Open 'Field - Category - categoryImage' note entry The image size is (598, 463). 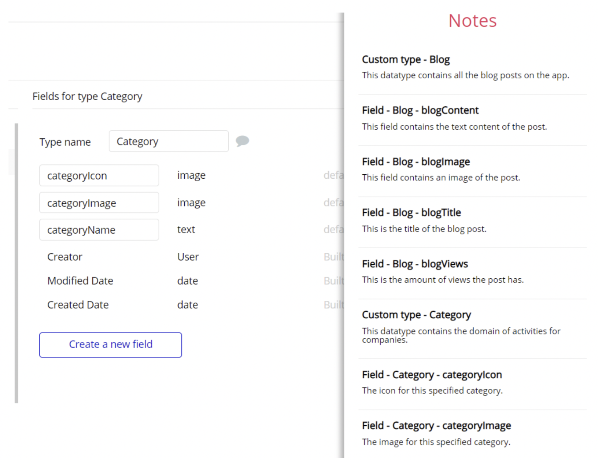(436, 426)
